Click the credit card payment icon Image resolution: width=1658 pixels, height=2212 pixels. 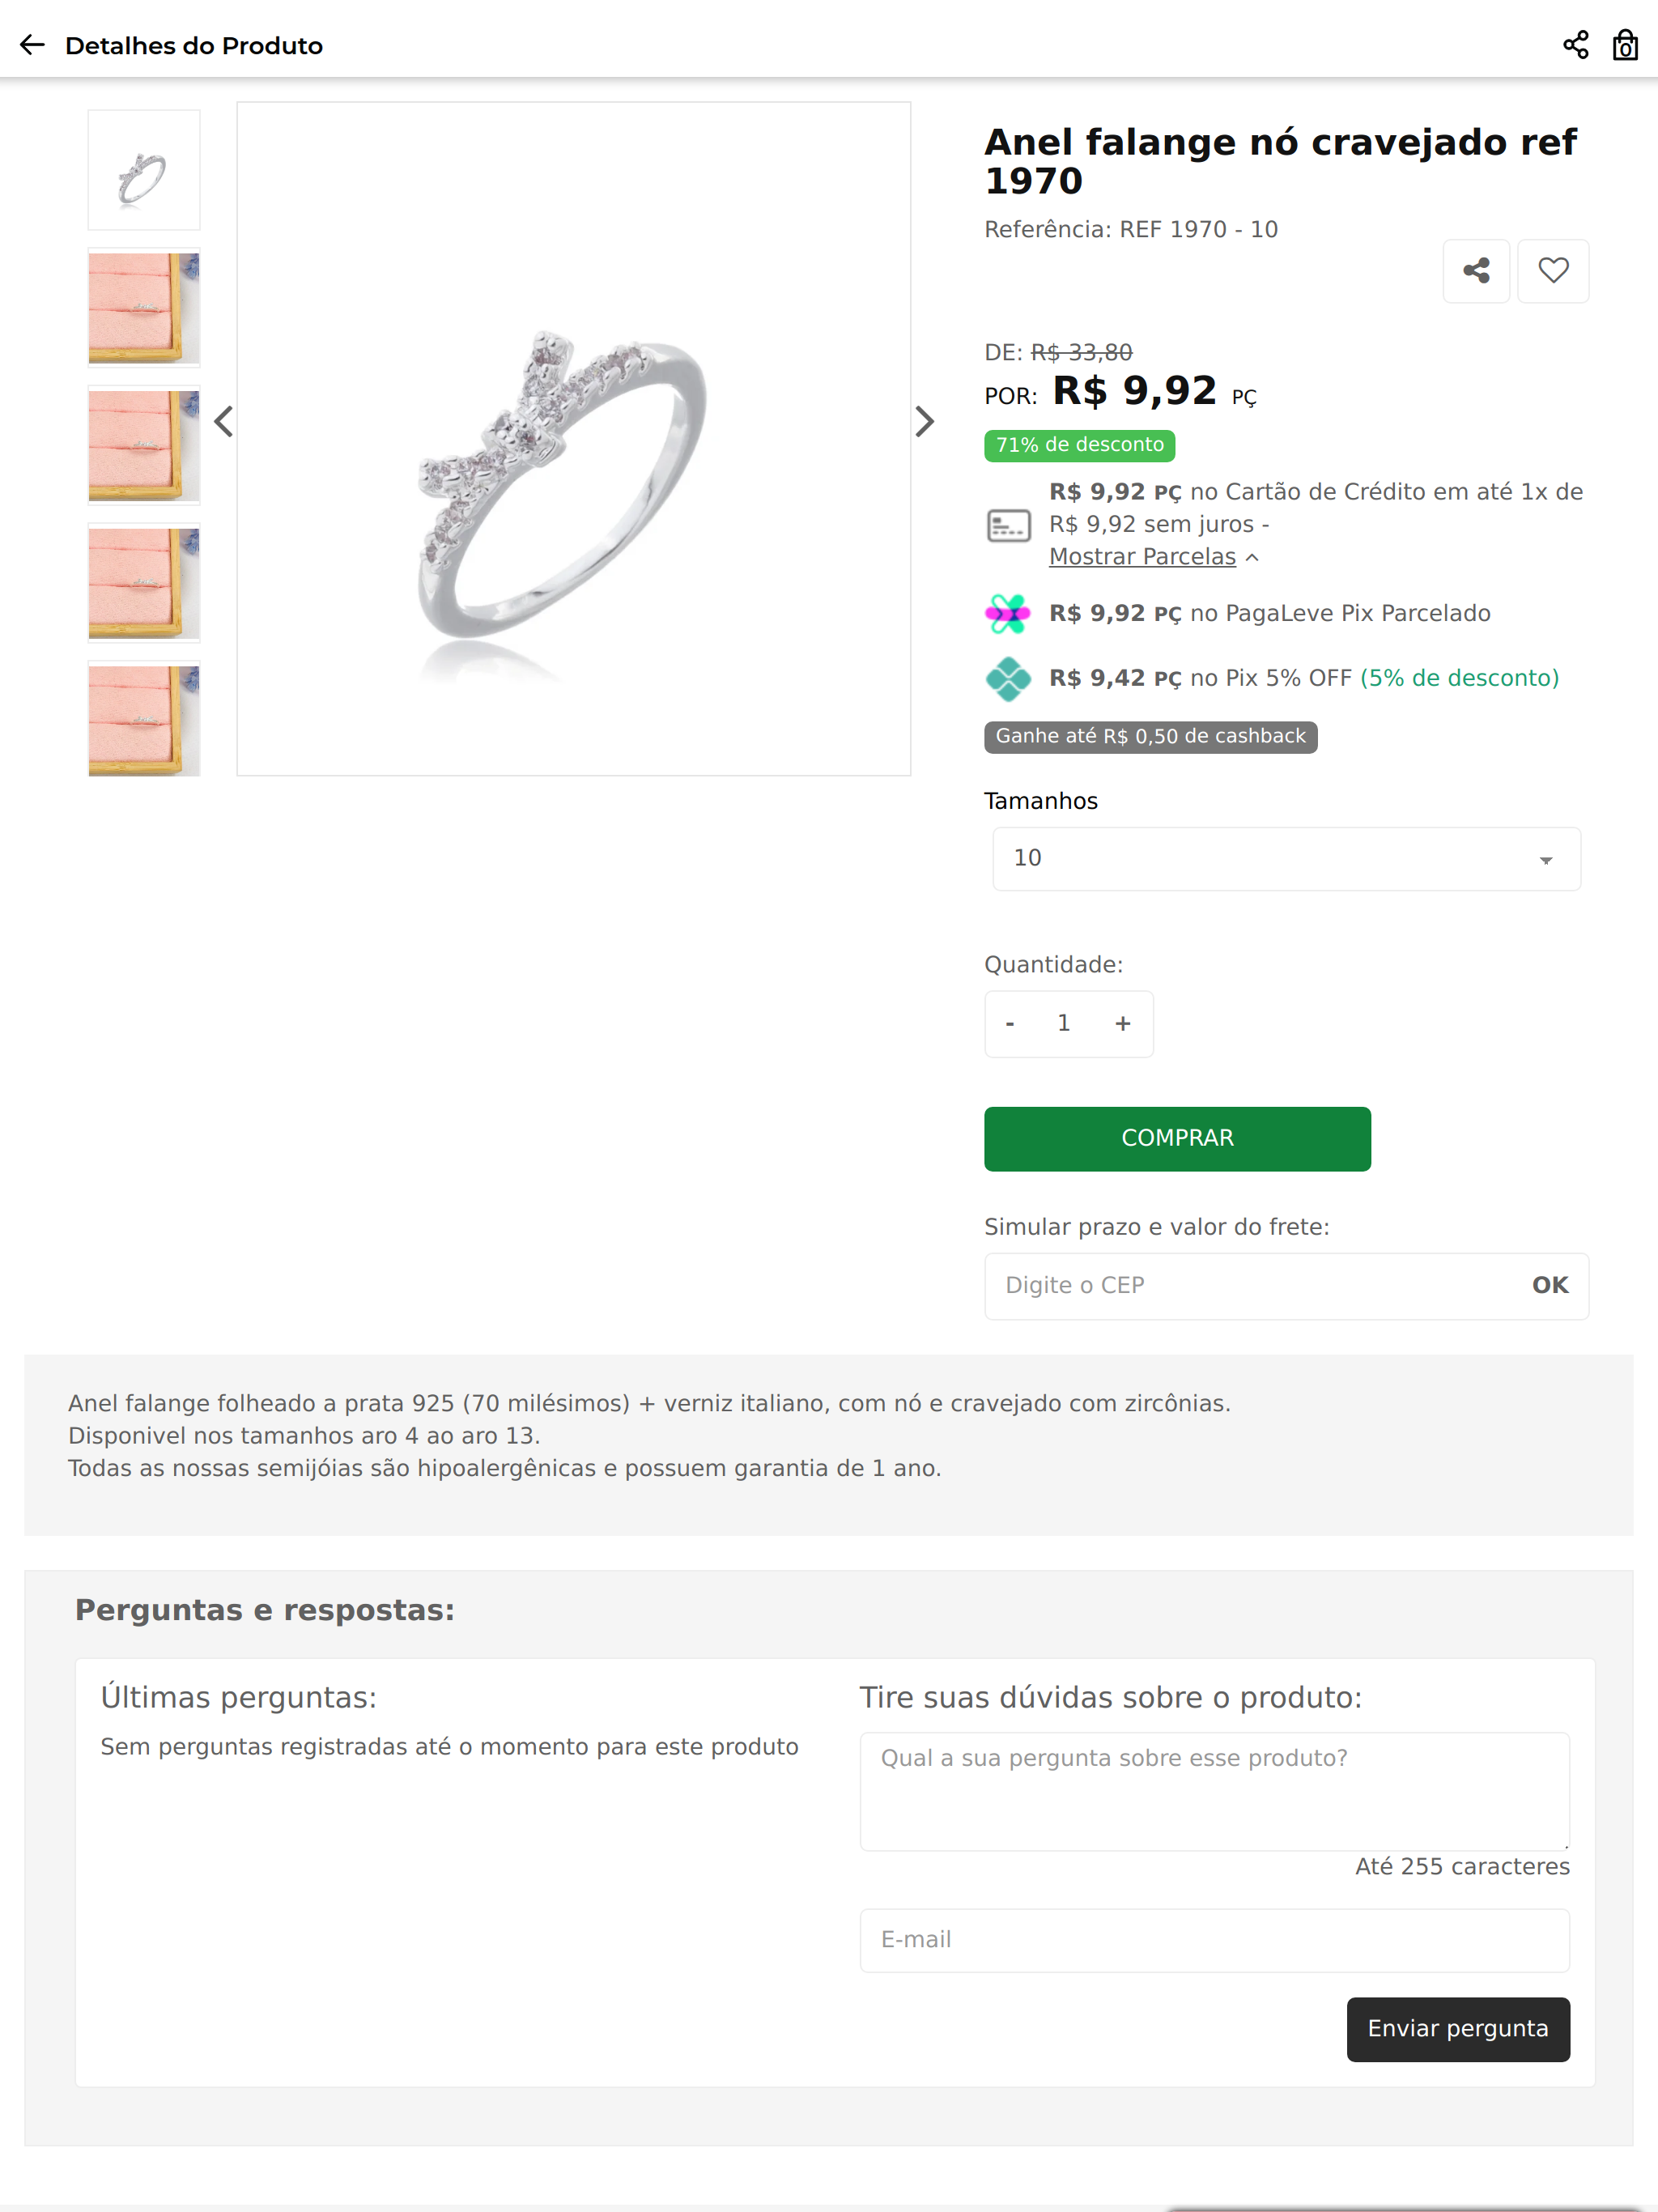coord(1008,525)
